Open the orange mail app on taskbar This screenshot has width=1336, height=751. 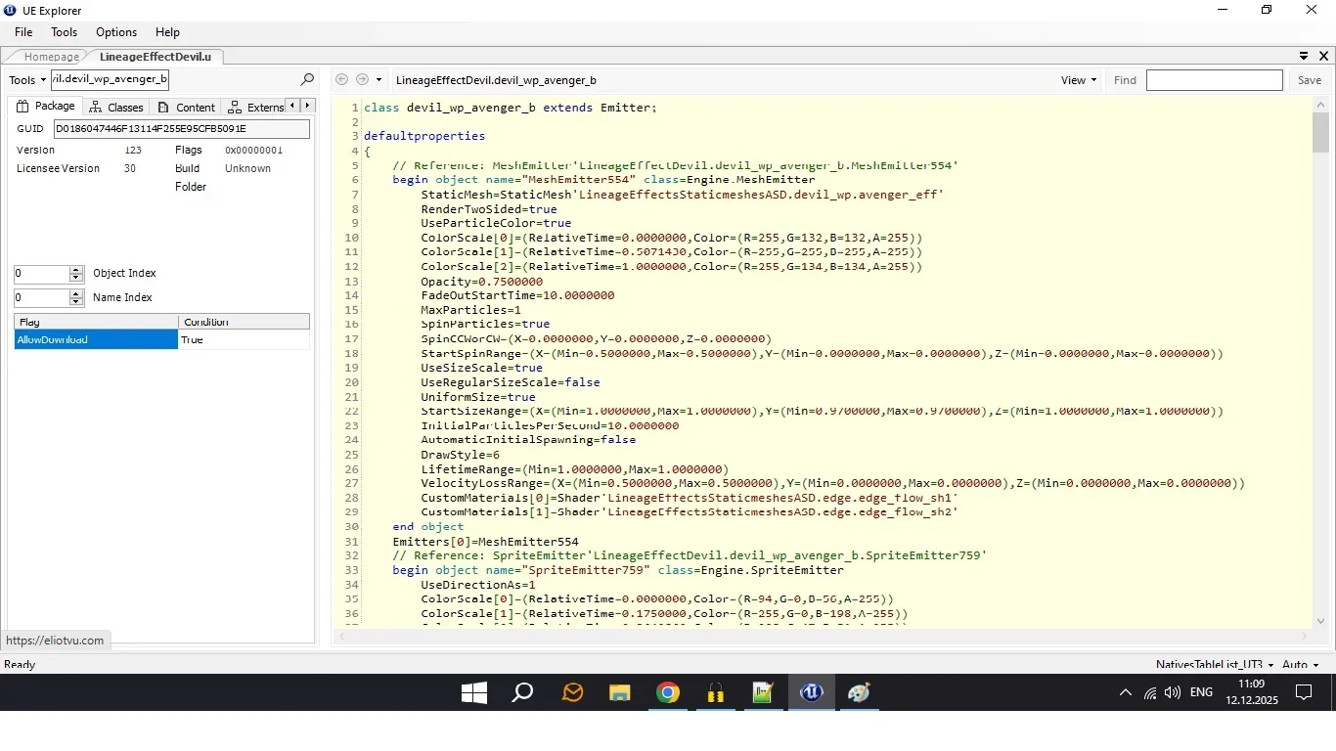[572, 692]
